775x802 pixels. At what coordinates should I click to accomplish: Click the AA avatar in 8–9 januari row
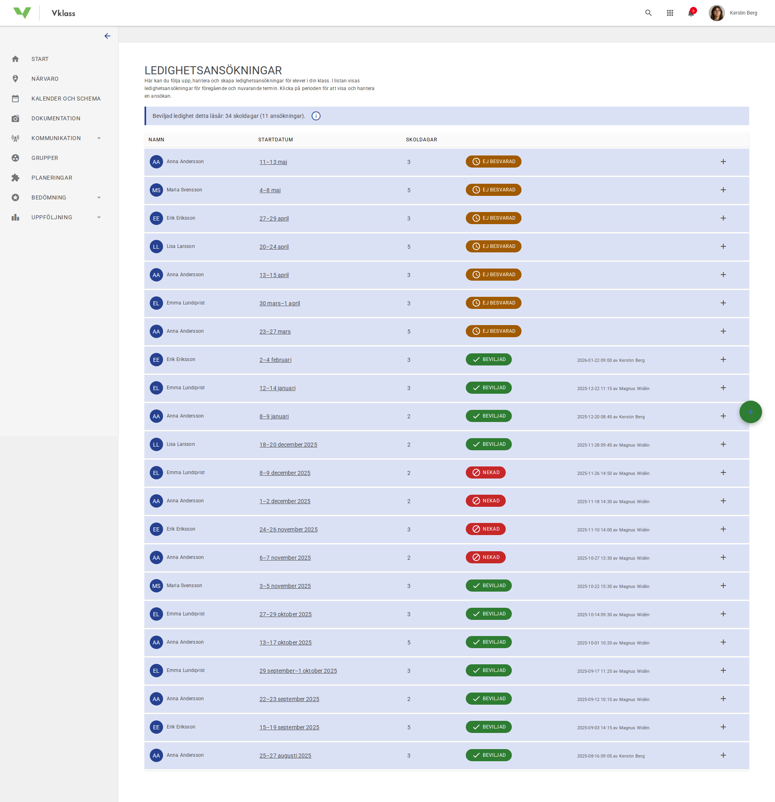pyautogui.click(x=156, y=416)
